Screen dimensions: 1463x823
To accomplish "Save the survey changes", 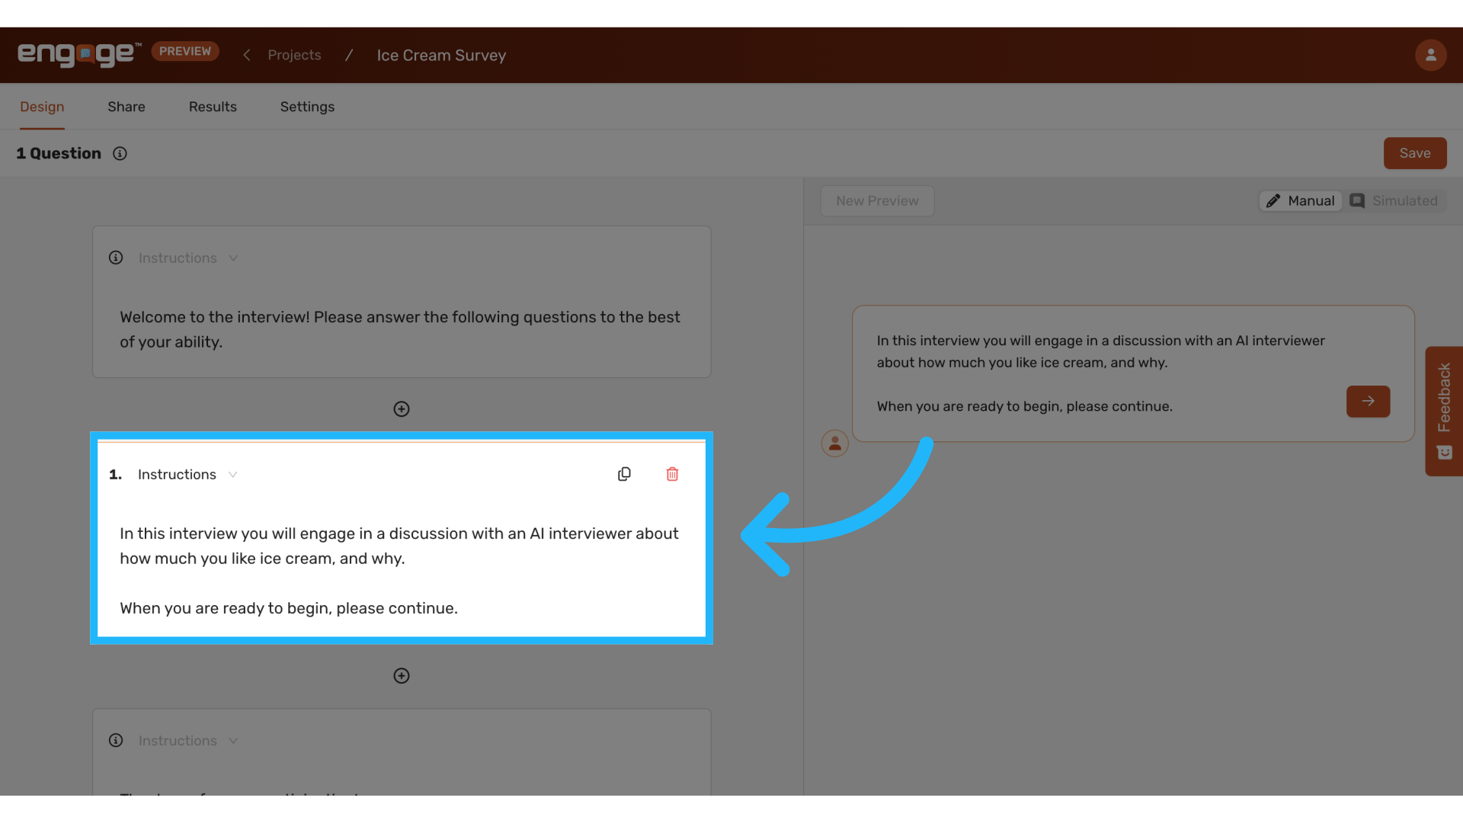I will point(1414,153).
